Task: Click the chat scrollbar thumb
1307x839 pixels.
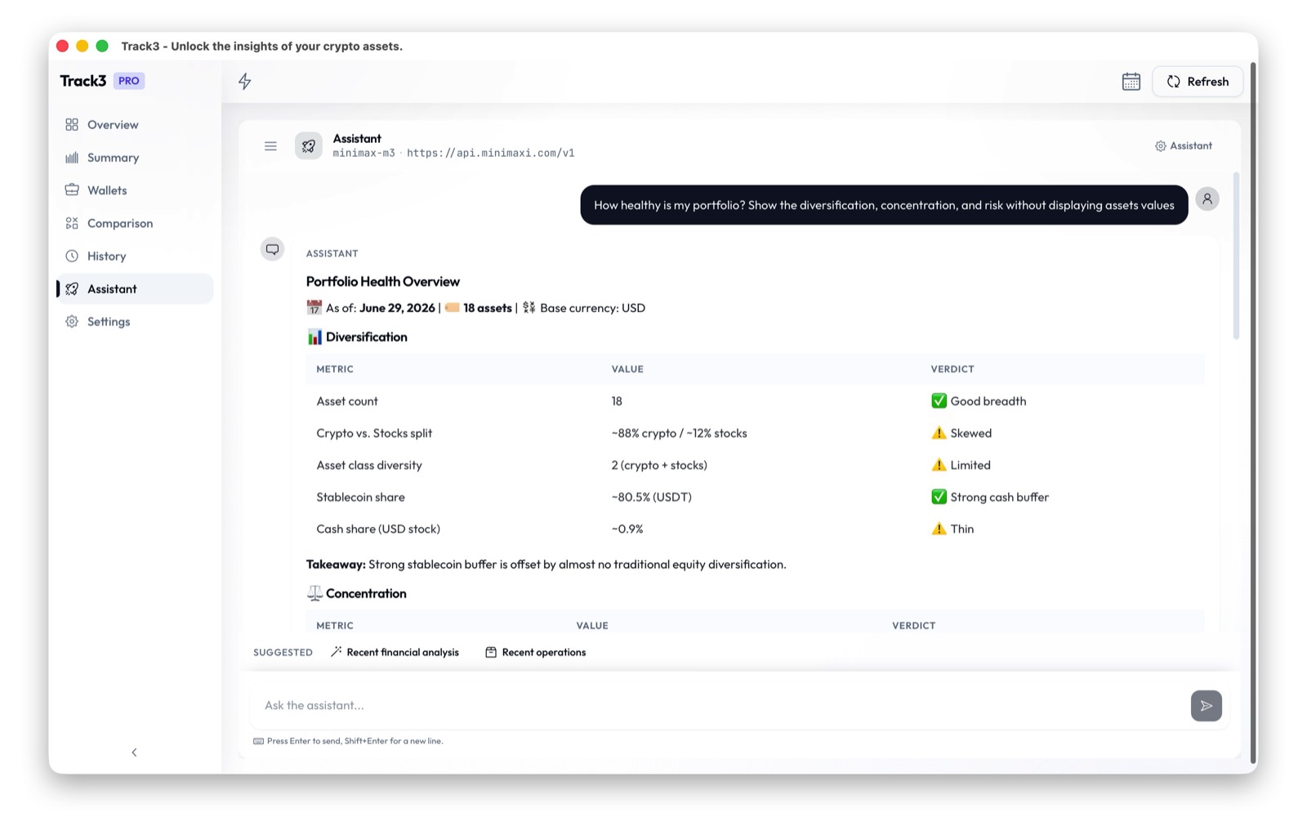Action: tap(1236, 255)
